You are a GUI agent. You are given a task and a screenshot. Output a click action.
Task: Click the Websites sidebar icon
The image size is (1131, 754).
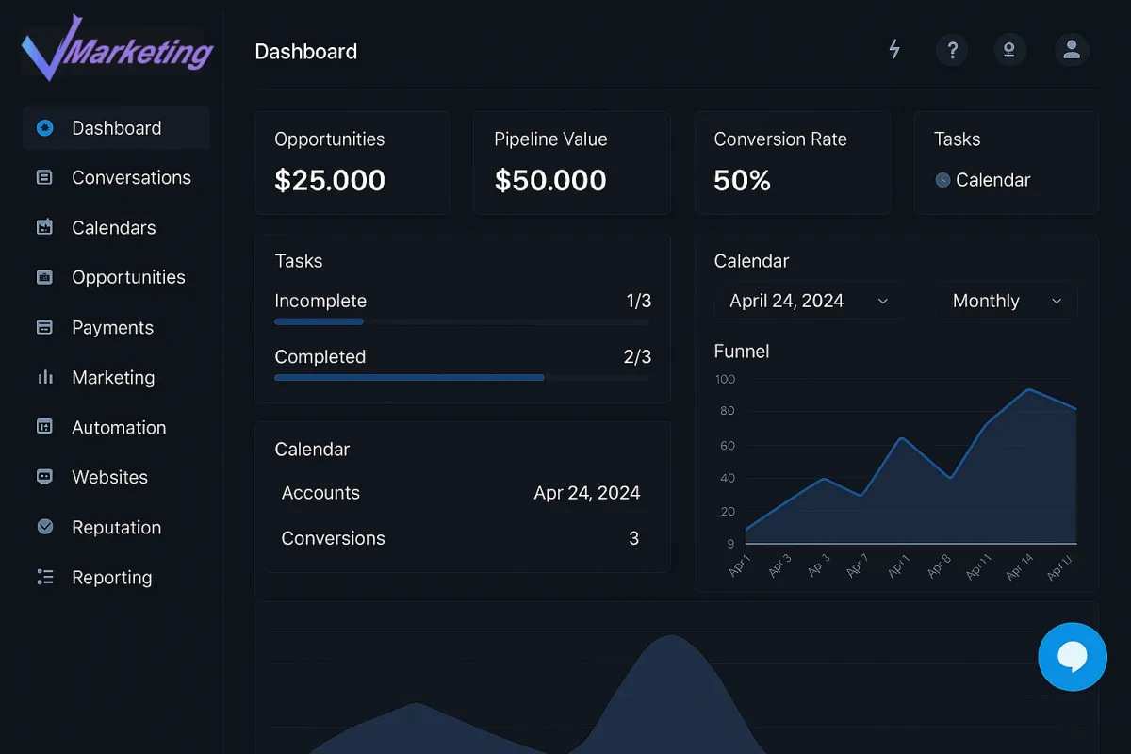pos(44,477)
